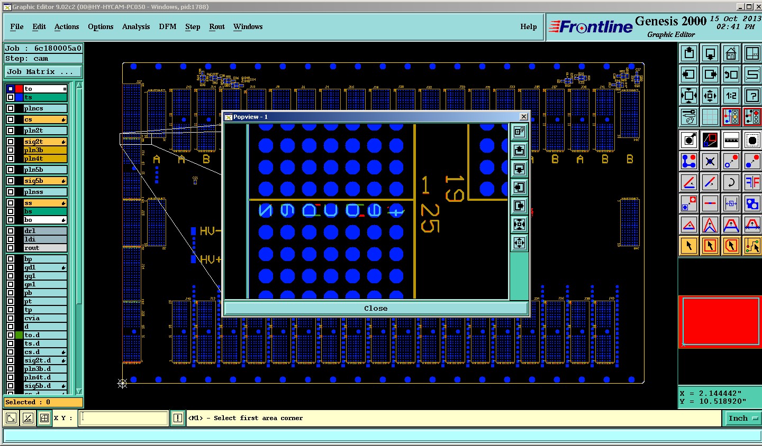Click the exclamation mark button beside coordinates field

(178, 418)
